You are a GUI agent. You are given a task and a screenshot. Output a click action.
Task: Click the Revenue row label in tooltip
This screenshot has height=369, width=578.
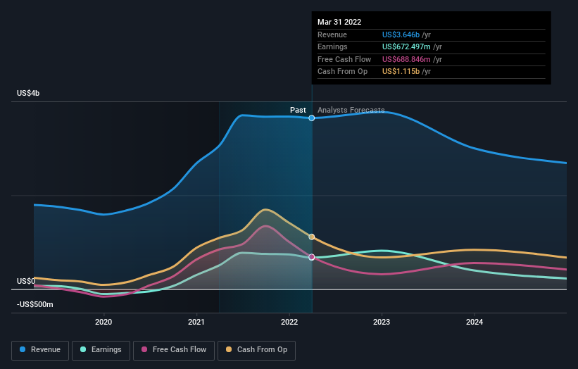tap(332, 35)
